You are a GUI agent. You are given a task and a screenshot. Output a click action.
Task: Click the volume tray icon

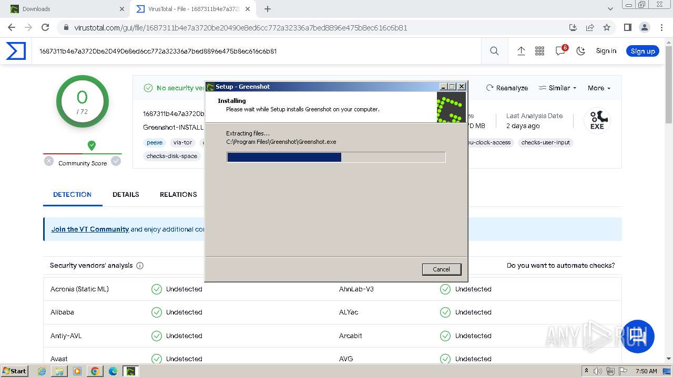598,371
